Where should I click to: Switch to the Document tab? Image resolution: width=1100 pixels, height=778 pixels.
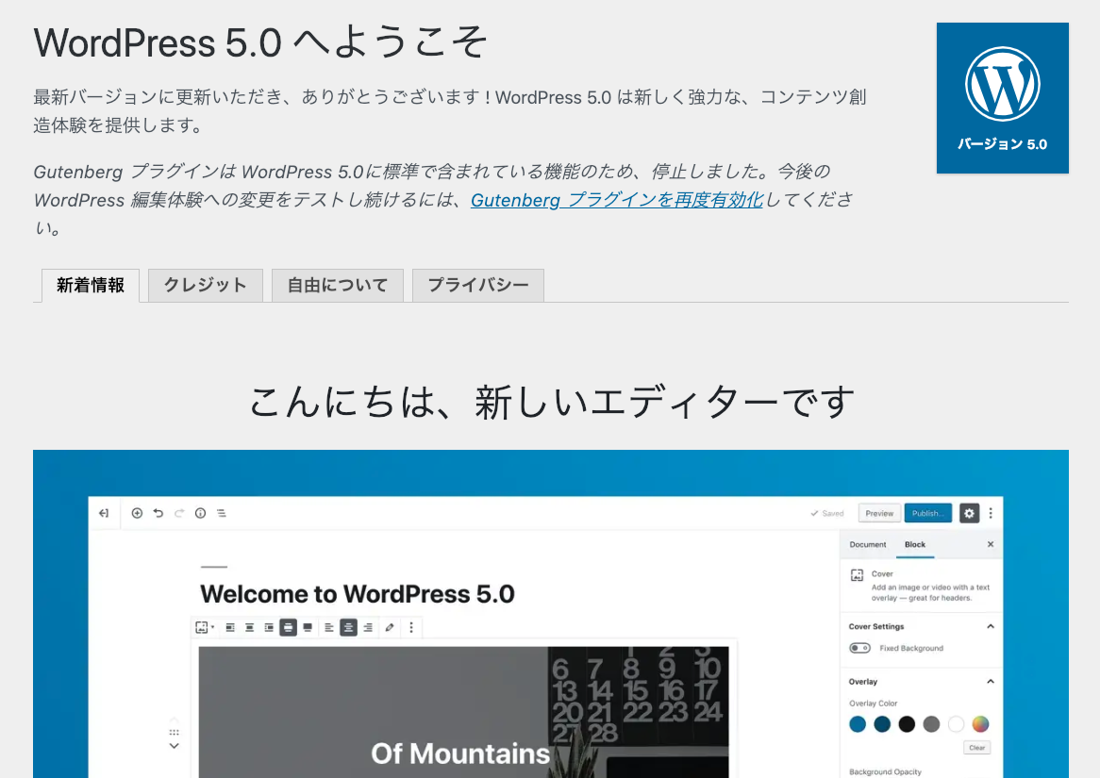[868, 544]
